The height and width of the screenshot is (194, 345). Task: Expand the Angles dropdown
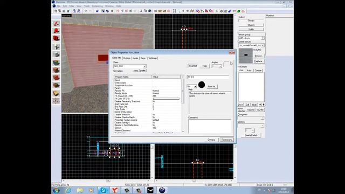220,66
